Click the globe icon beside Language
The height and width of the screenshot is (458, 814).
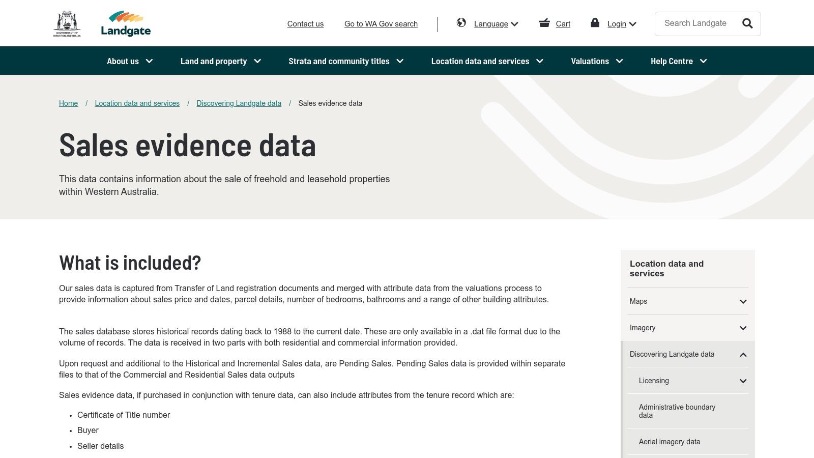[x=461, y=23]
